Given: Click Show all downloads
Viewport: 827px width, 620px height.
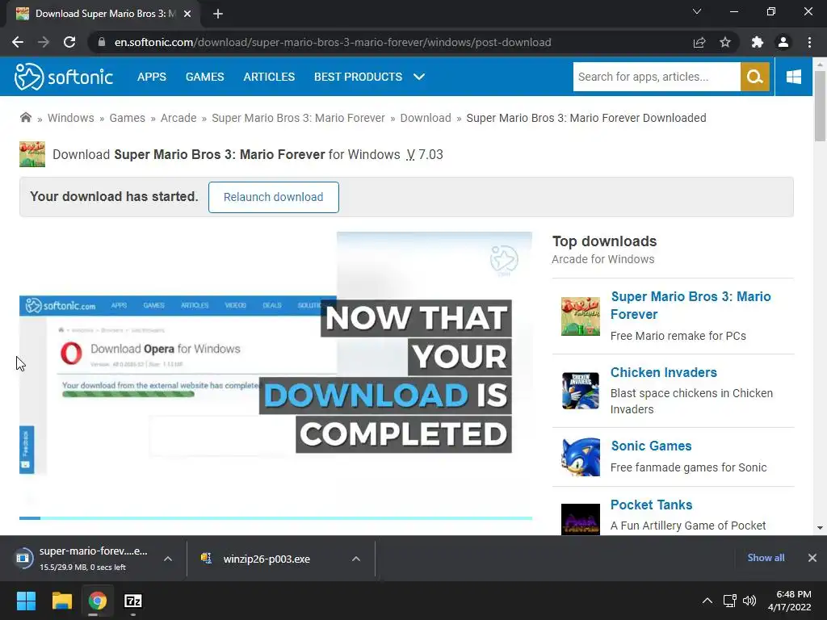Looking at the screenshot, I should 766,558.
